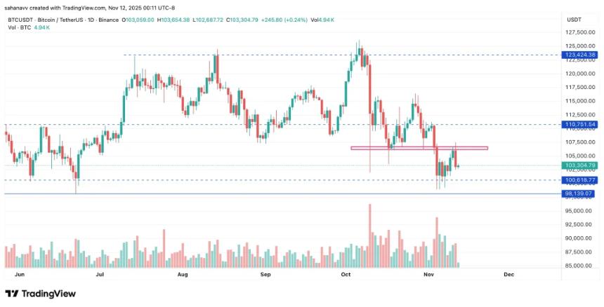Image resolution: width=604 pixels, height=307 pixels.
Task: Open the Vol · BTC indicator legend
Action: pyautogui.click(x=18, y=27)
